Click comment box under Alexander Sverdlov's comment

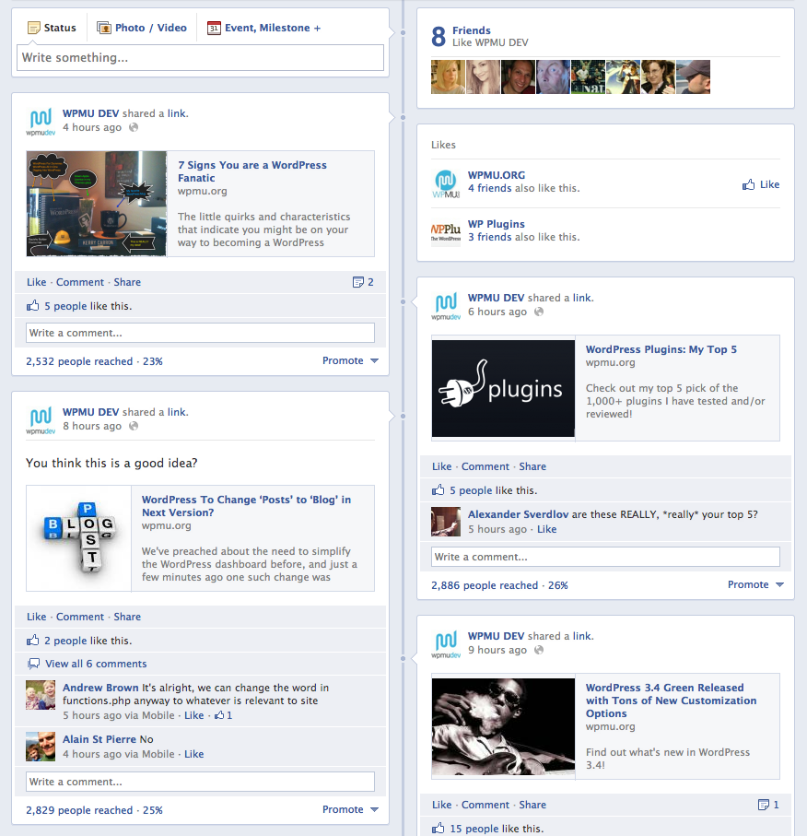point(605,557)
